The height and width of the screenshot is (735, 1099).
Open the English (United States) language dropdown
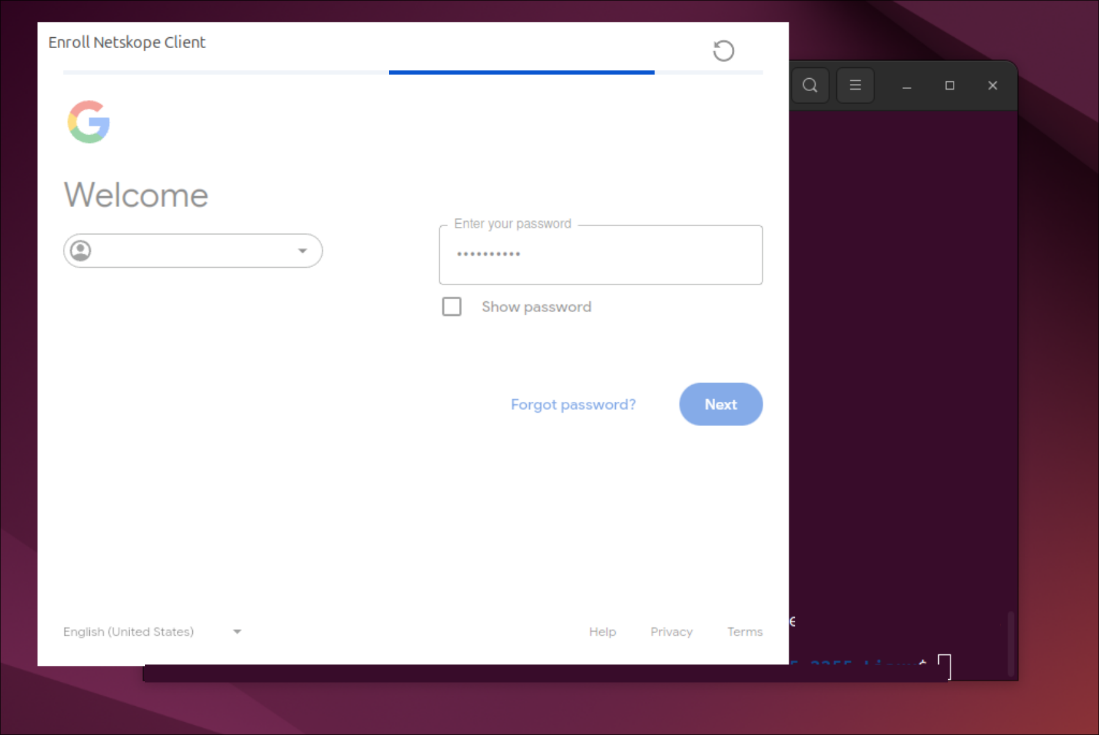[153, 632]
